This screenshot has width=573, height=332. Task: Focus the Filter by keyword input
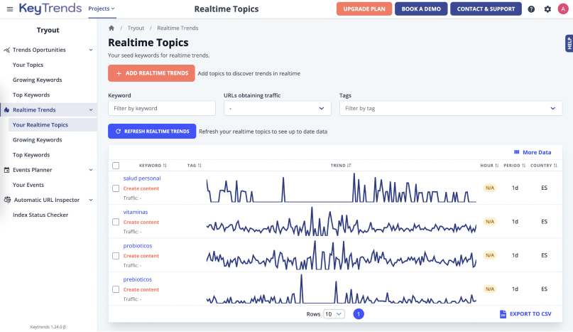click(162, 108)
